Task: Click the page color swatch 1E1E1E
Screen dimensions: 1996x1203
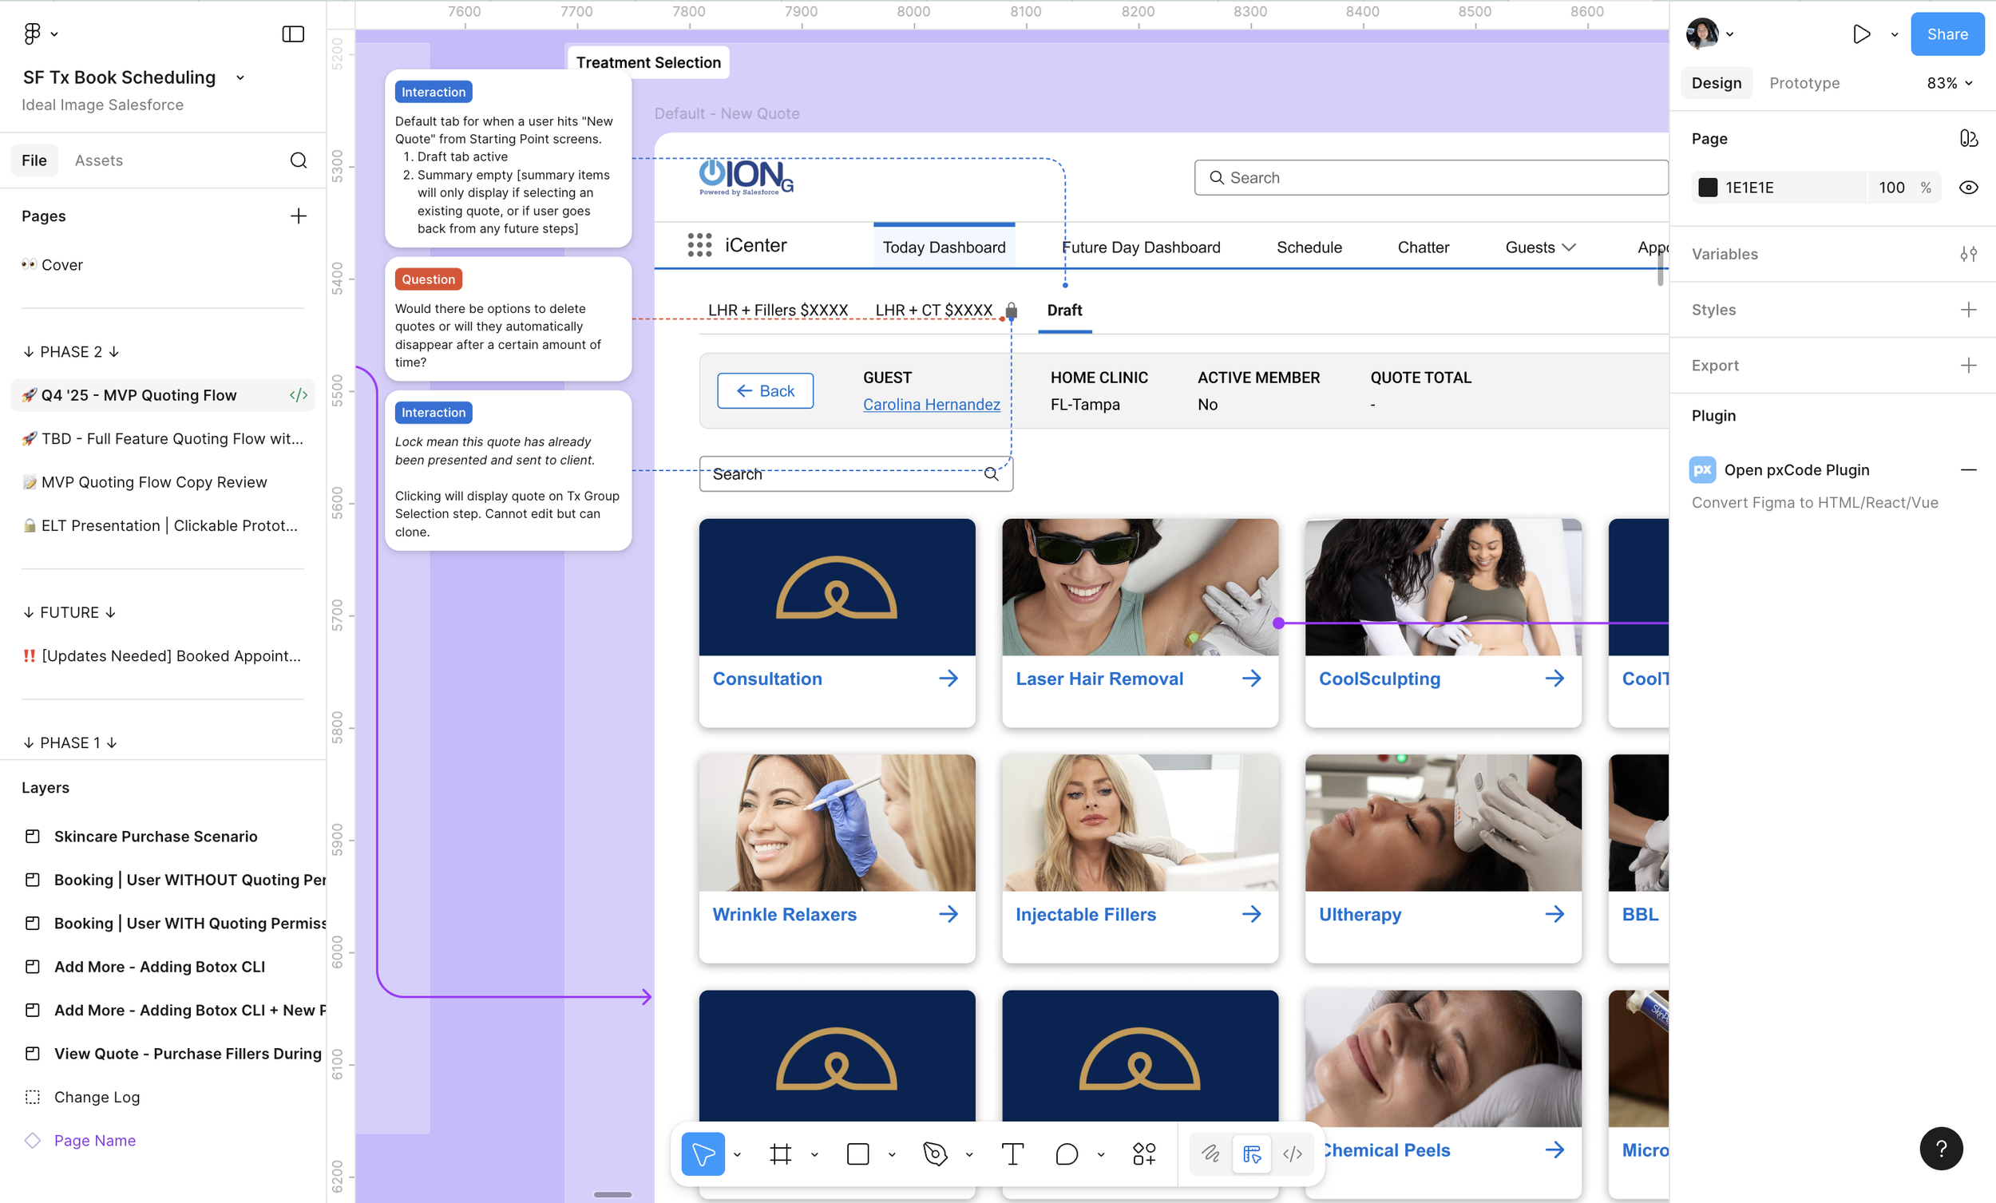Action: tap(1708, 188)
